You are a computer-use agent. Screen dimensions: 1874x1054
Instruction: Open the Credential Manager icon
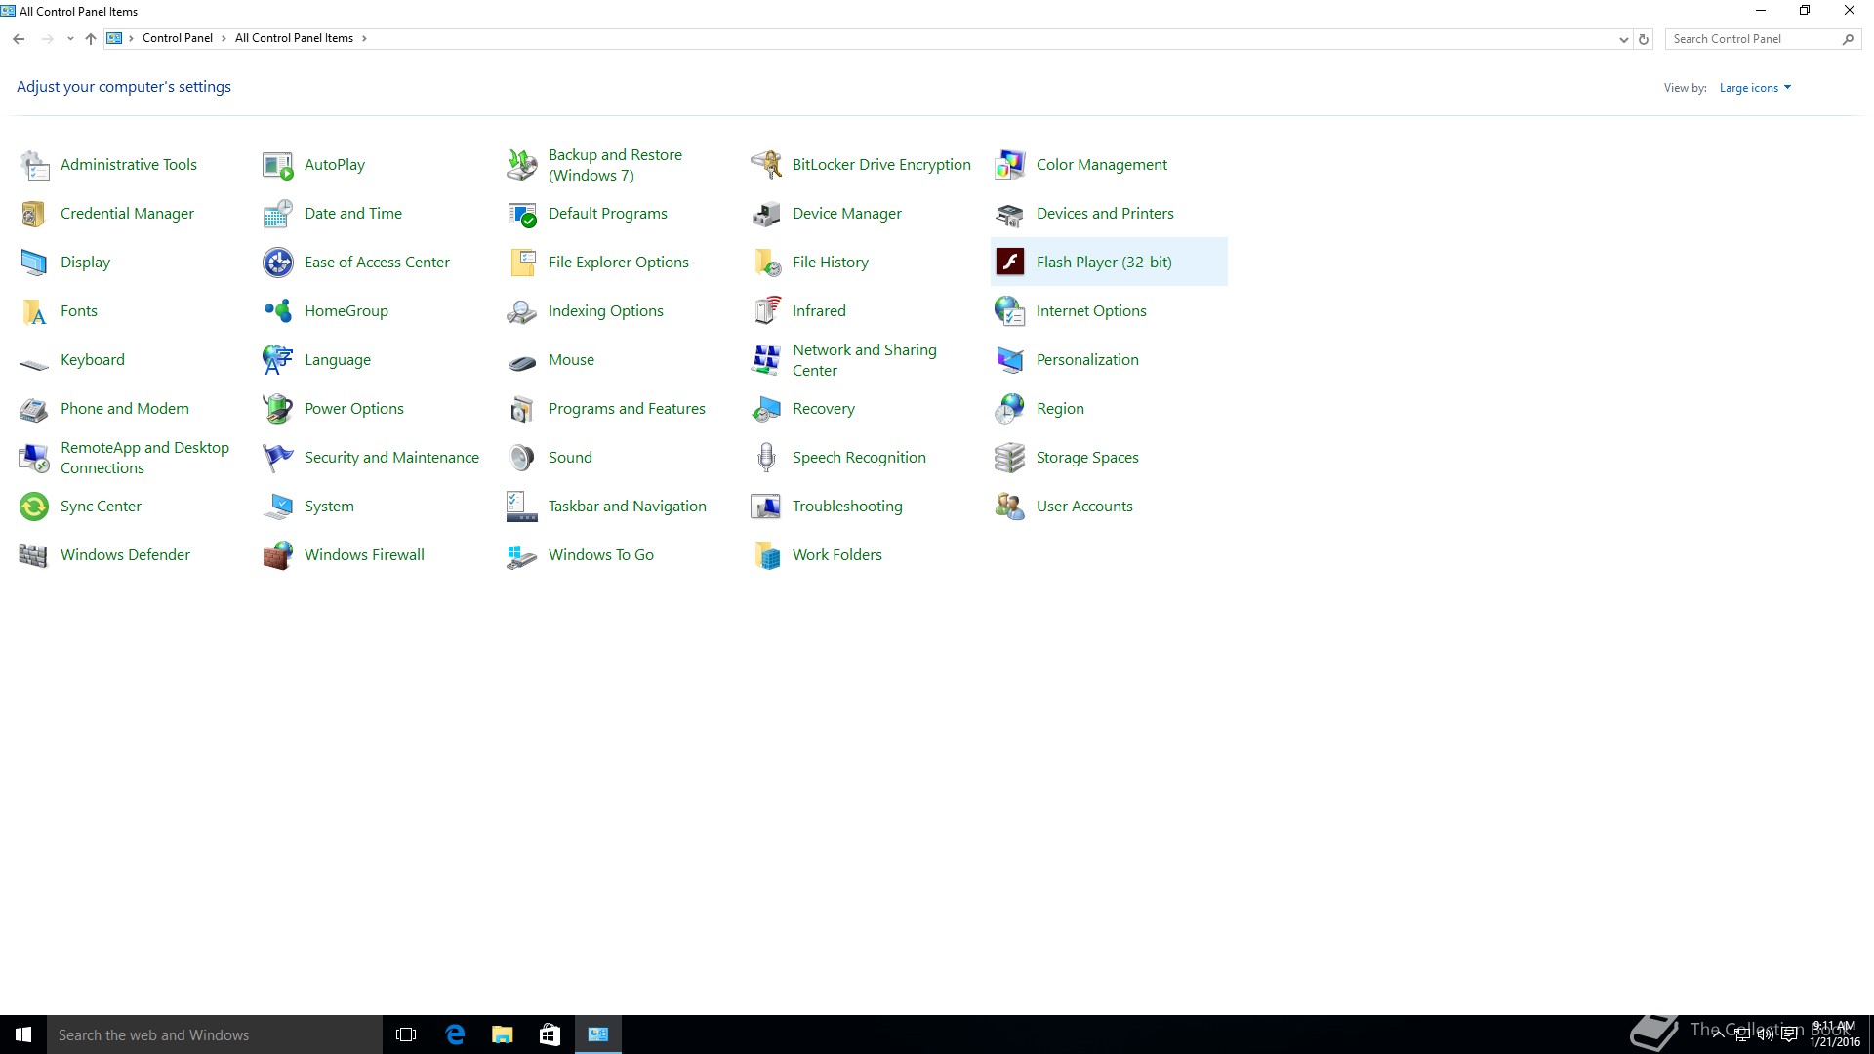(34, 214)
